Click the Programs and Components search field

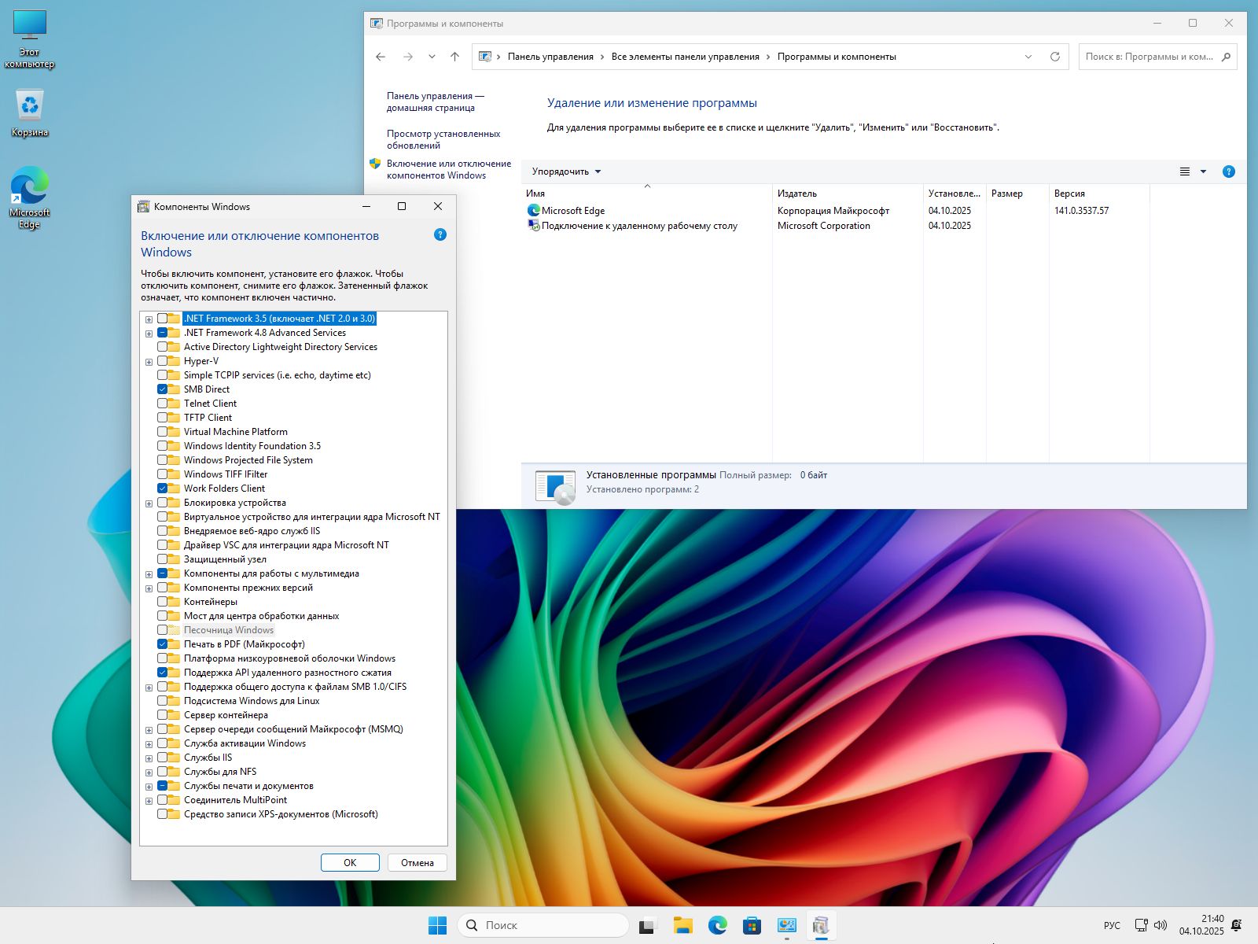1149,57
